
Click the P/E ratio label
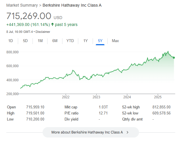point(71,113)
